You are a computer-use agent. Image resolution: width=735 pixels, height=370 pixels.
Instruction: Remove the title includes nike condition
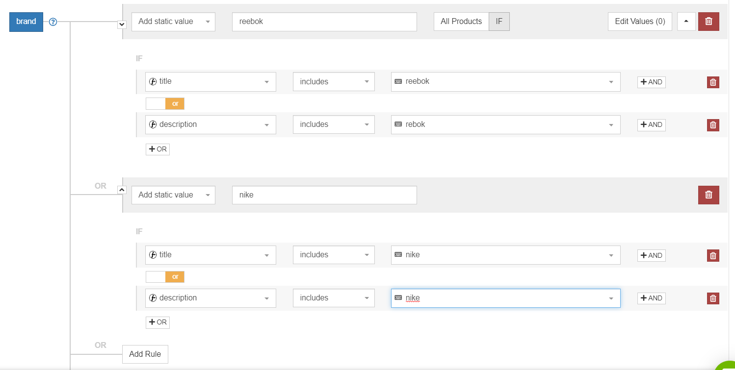pos(713,255)
